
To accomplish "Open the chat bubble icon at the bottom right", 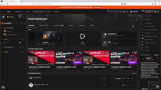I will point(158,87).
